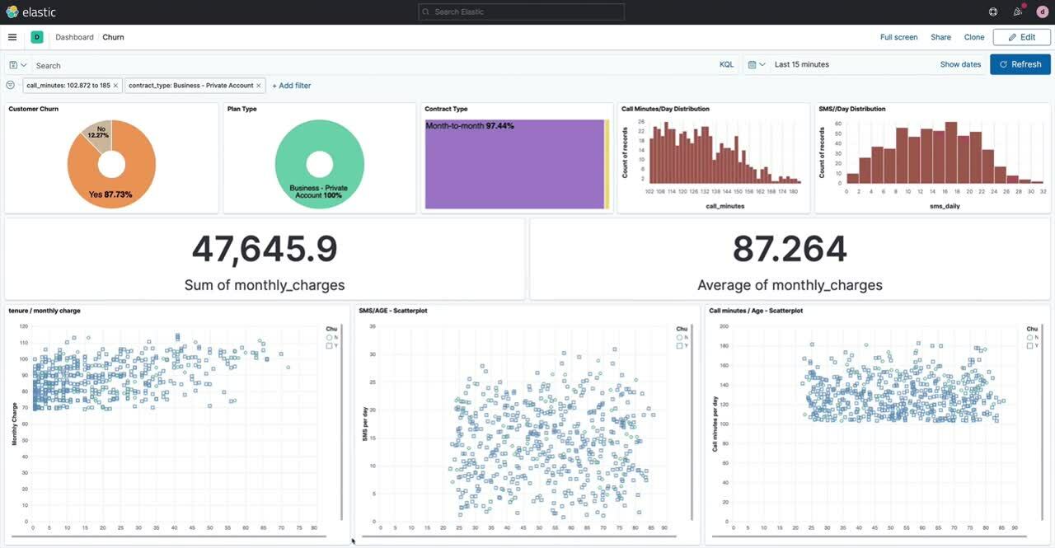This screenshot has width=1055, height=548.
Task: Click the 87.264 metric value
Action: (x=790, y=249)
